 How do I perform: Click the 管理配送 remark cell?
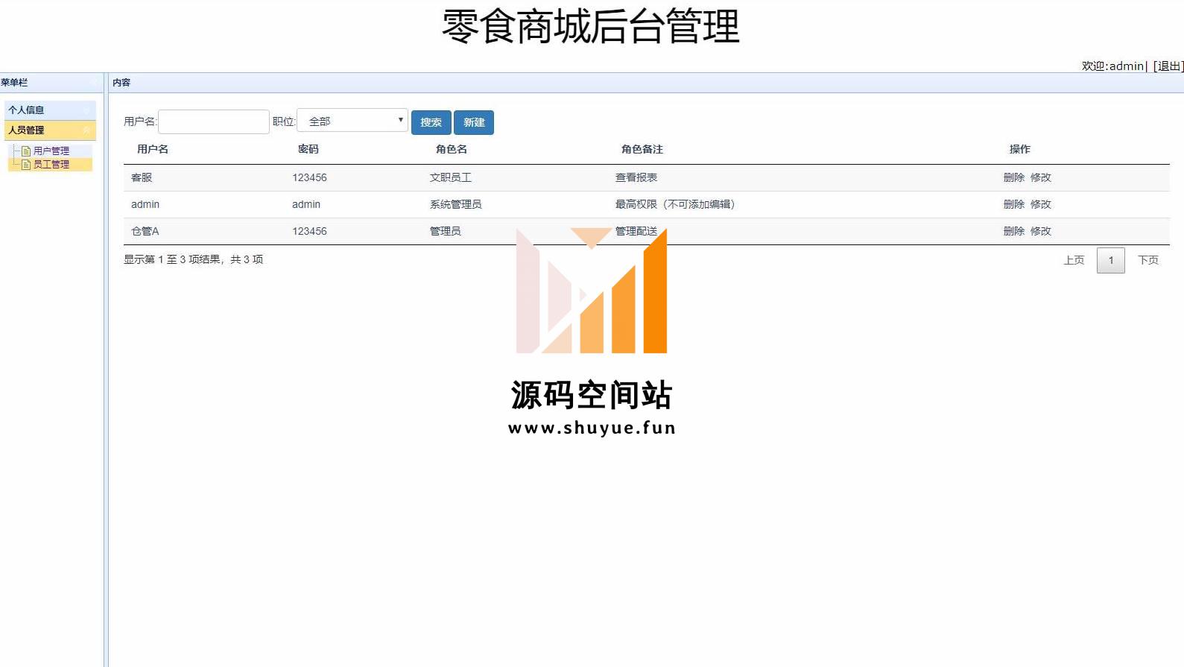point(636,231)
